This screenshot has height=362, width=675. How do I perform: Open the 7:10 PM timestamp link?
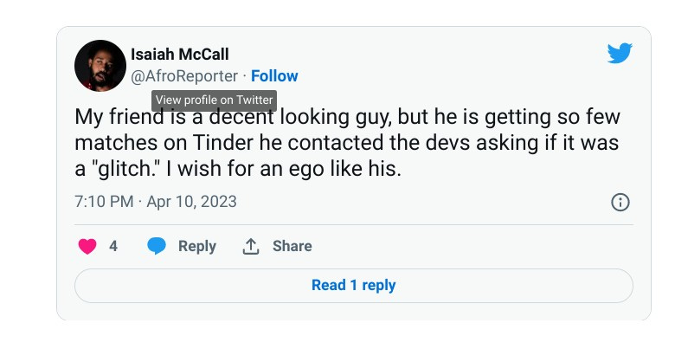[104, 202]
